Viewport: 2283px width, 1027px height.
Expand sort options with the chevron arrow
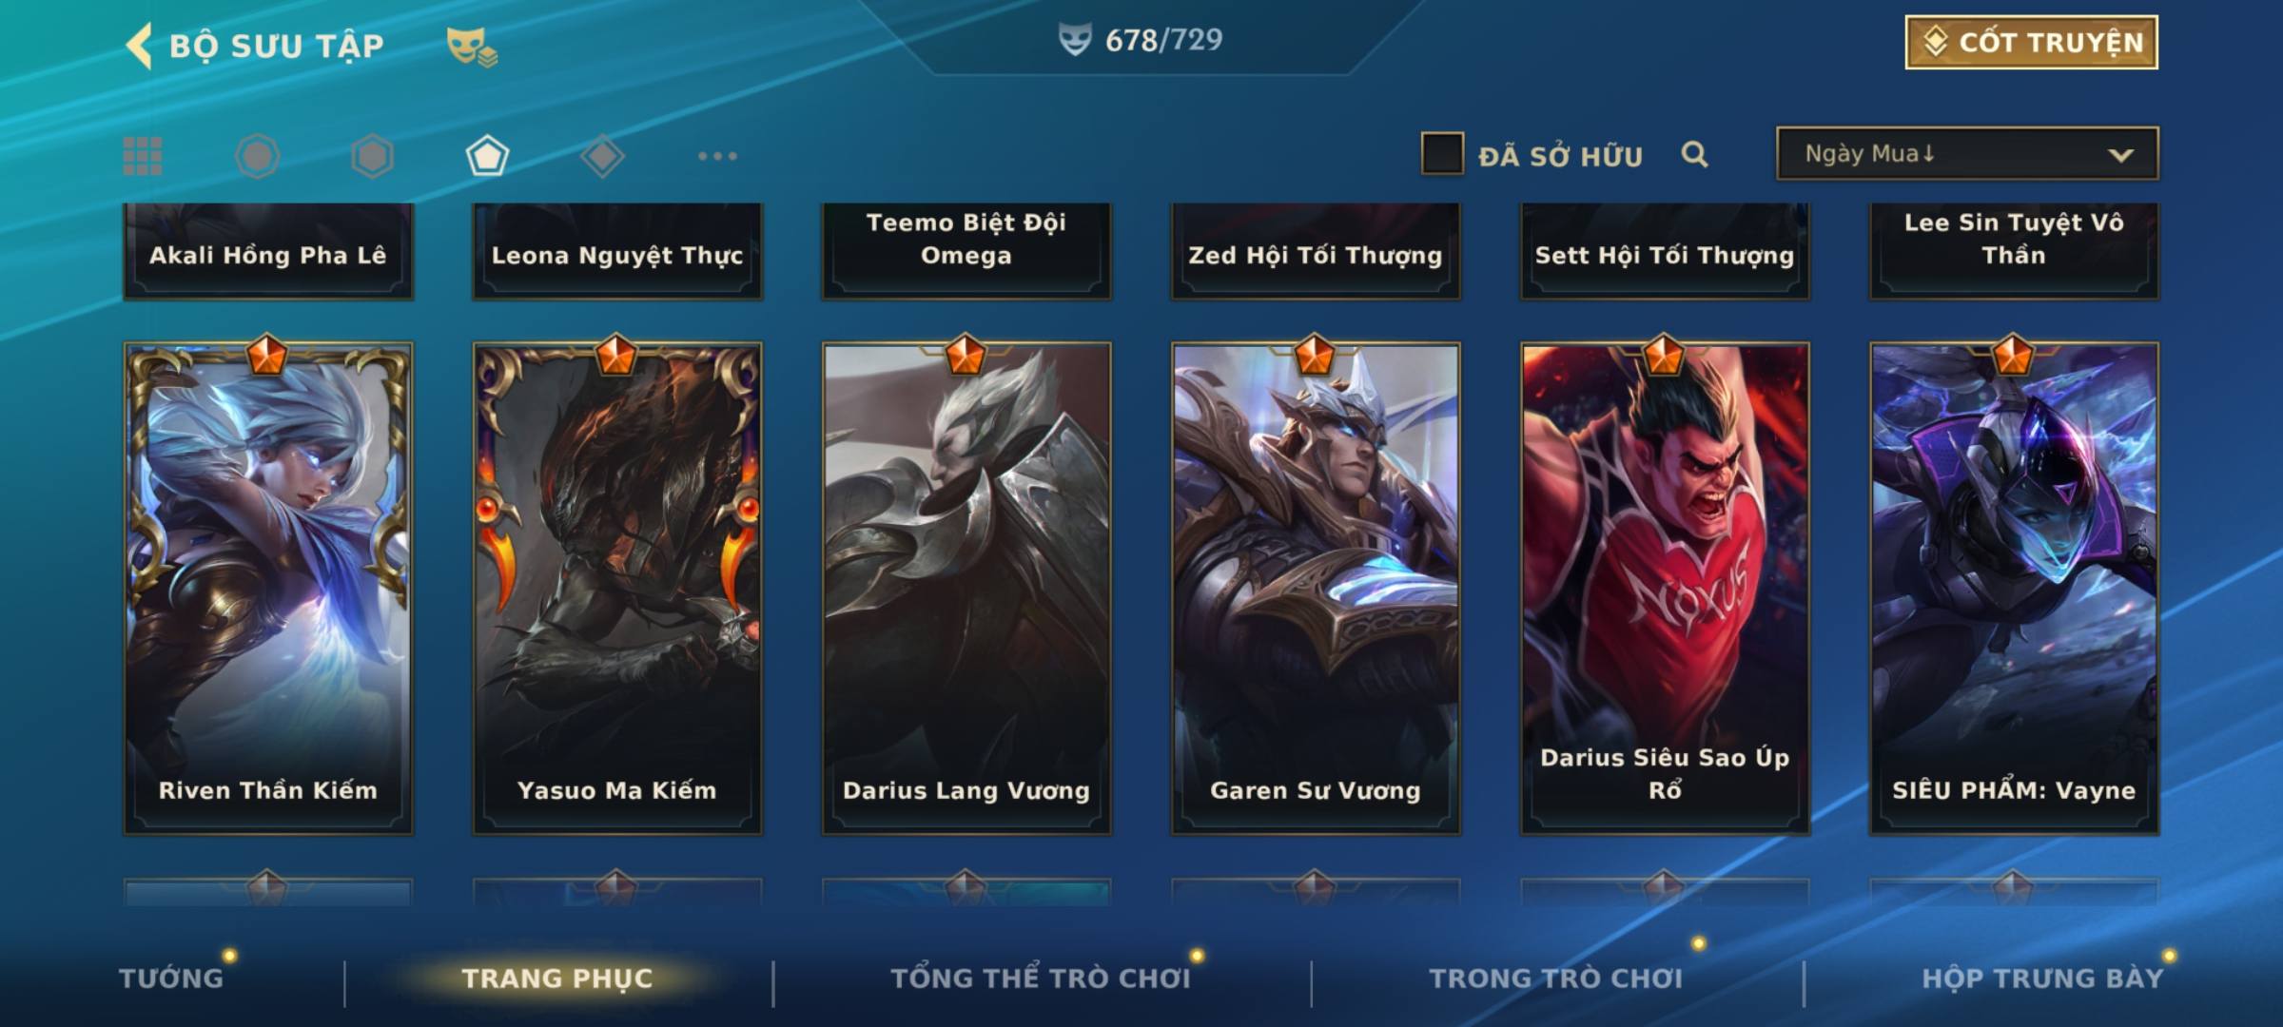[2120, 155]
